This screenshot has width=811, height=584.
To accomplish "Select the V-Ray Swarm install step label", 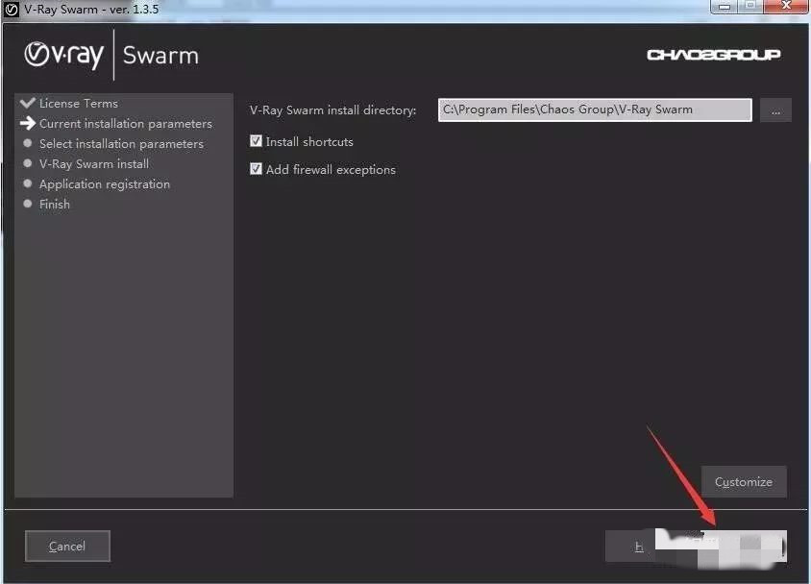I will 94,163.
